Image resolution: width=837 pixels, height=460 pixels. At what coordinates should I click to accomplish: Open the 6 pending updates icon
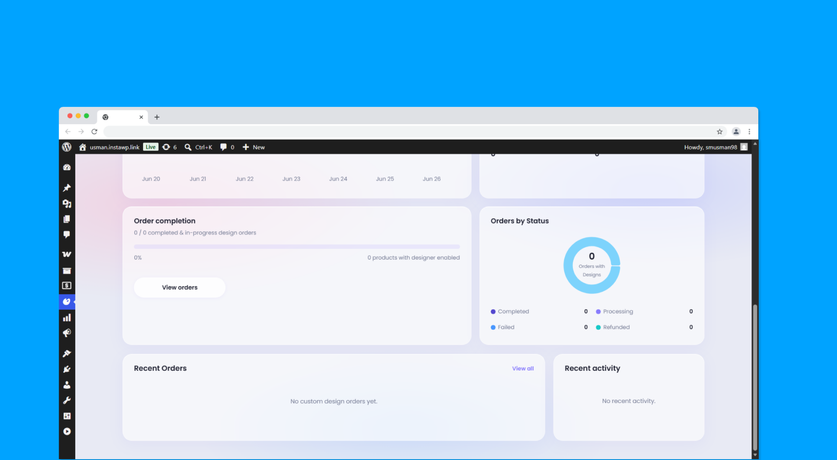tap(169, 147)
